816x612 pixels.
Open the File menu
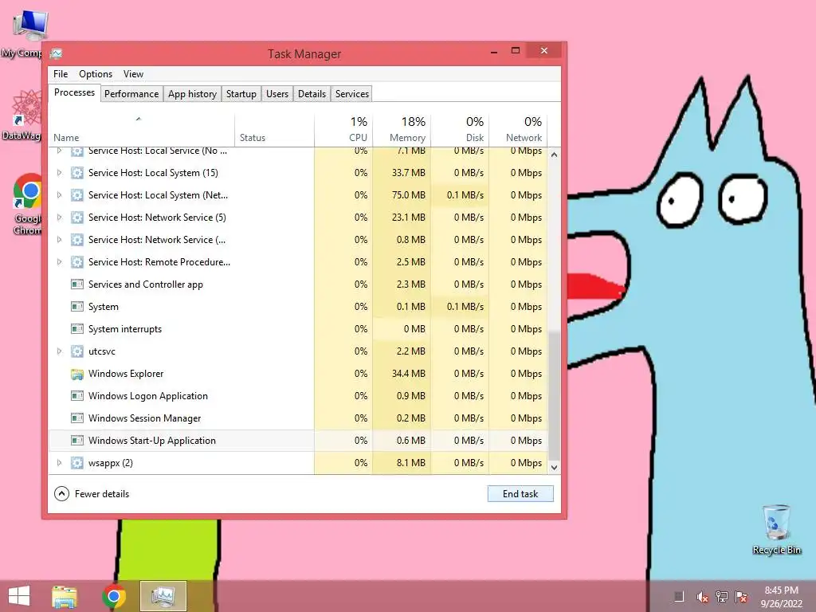[x=61, y=74]
